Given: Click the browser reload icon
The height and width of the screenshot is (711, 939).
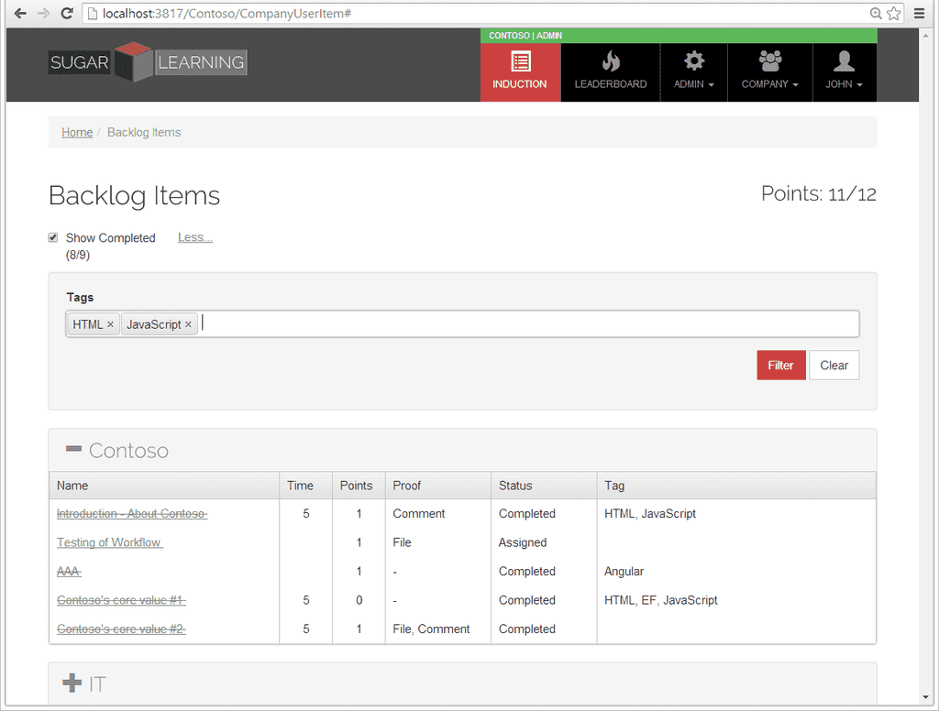Looking at the screenshot, I should click(x=66, y=13).
